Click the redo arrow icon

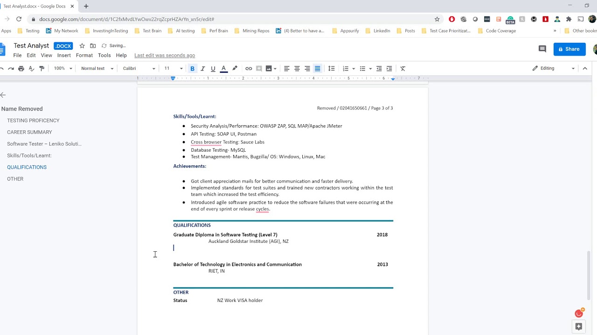coord(11,68)
